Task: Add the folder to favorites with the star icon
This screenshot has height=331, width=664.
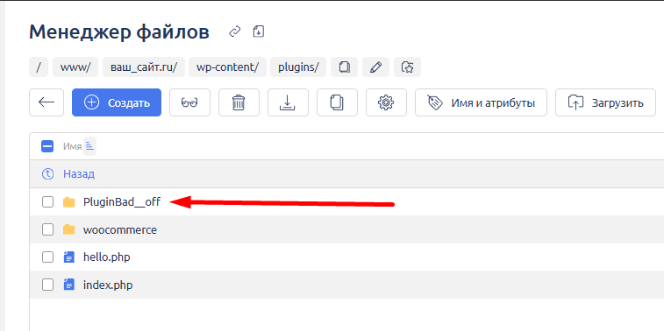Action: [x=407, y=67]
